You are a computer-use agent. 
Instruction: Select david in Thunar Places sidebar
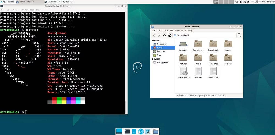coord(163,48)
